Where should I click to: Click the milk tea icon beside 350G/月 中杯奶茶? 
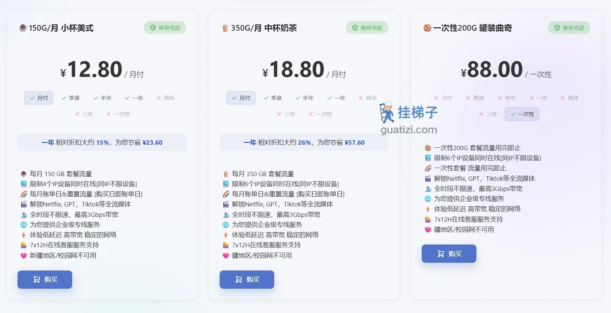pos(225,28)
